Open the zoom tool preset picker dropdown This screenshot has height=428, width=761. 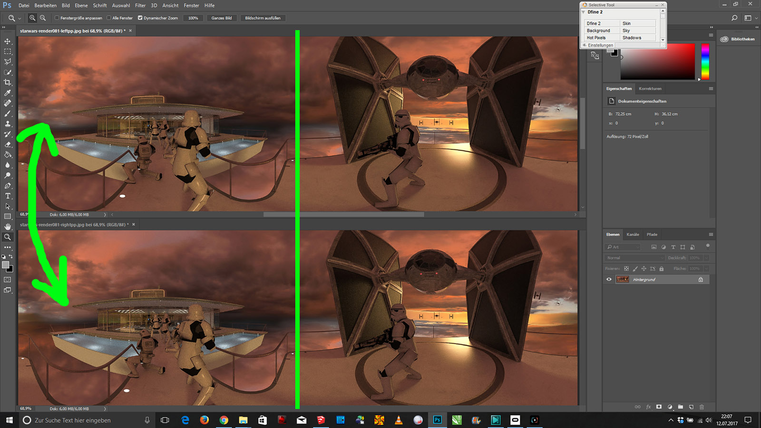click(x=20, y=19)
